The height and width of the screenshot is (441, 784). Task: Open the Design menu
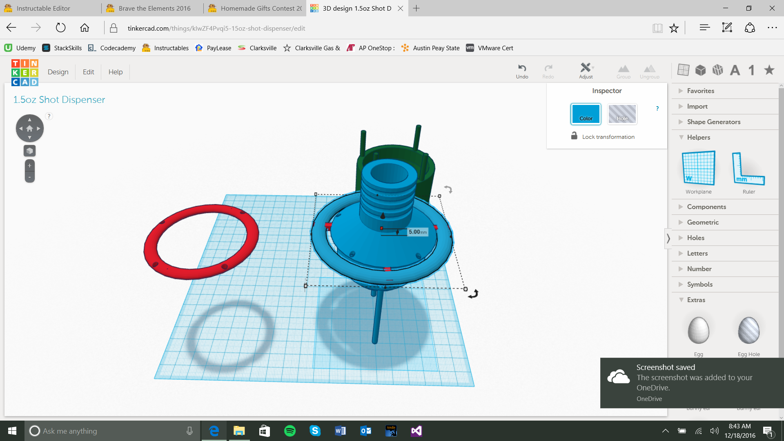[58, 72]
